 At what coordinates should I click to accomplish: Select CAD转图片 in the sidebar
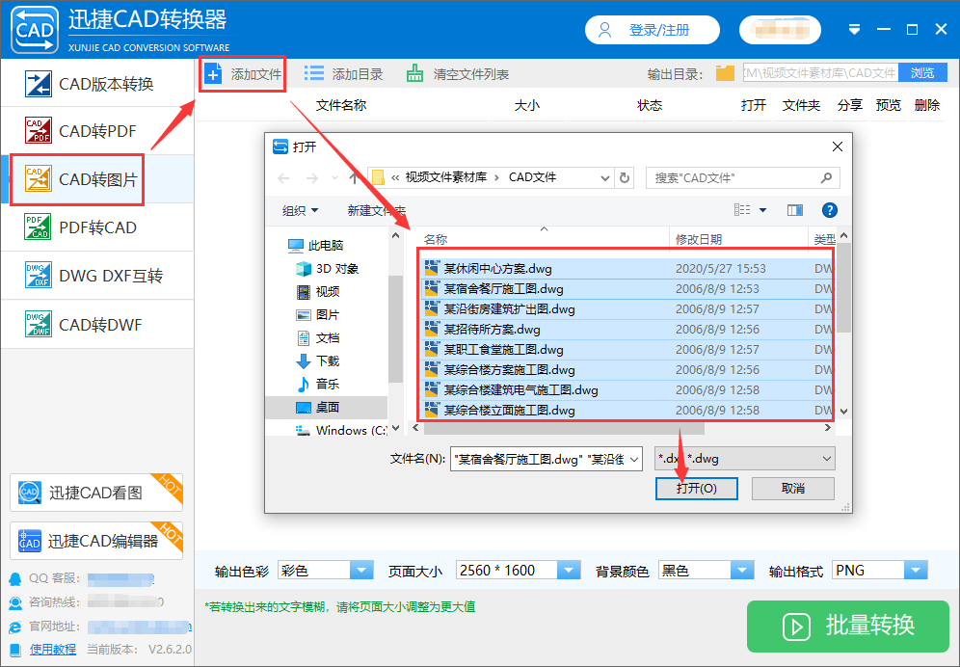click(x=98, y=179)
